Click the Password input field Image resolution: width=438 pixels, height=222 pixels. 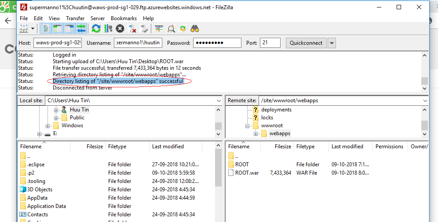217,43
